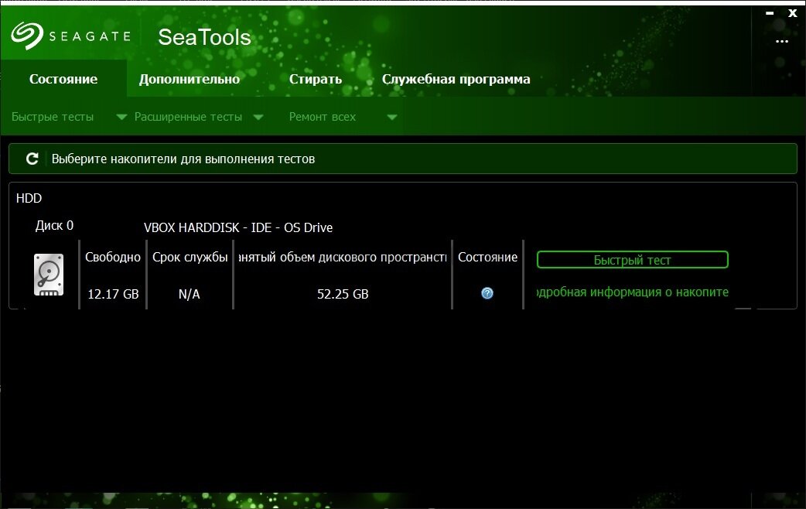Expand the Расширенные тесты dropdown arrow
This screenshot has height=509, width=806.
point(258,118)
